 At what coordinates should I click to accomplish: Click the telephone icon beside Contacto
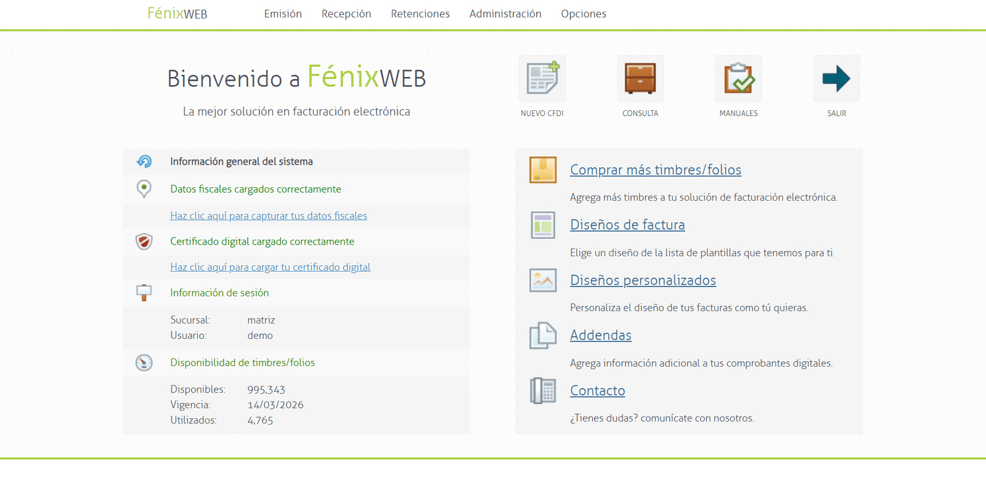click(x=543, y=391)
